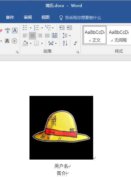Click the 告诉我你想要做什么 search box
131x177 pixels.
pyautogui.click(x=83, y=18)
